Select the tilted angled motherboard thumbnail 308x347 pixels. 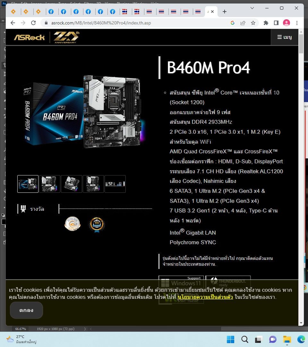(71, 184)
